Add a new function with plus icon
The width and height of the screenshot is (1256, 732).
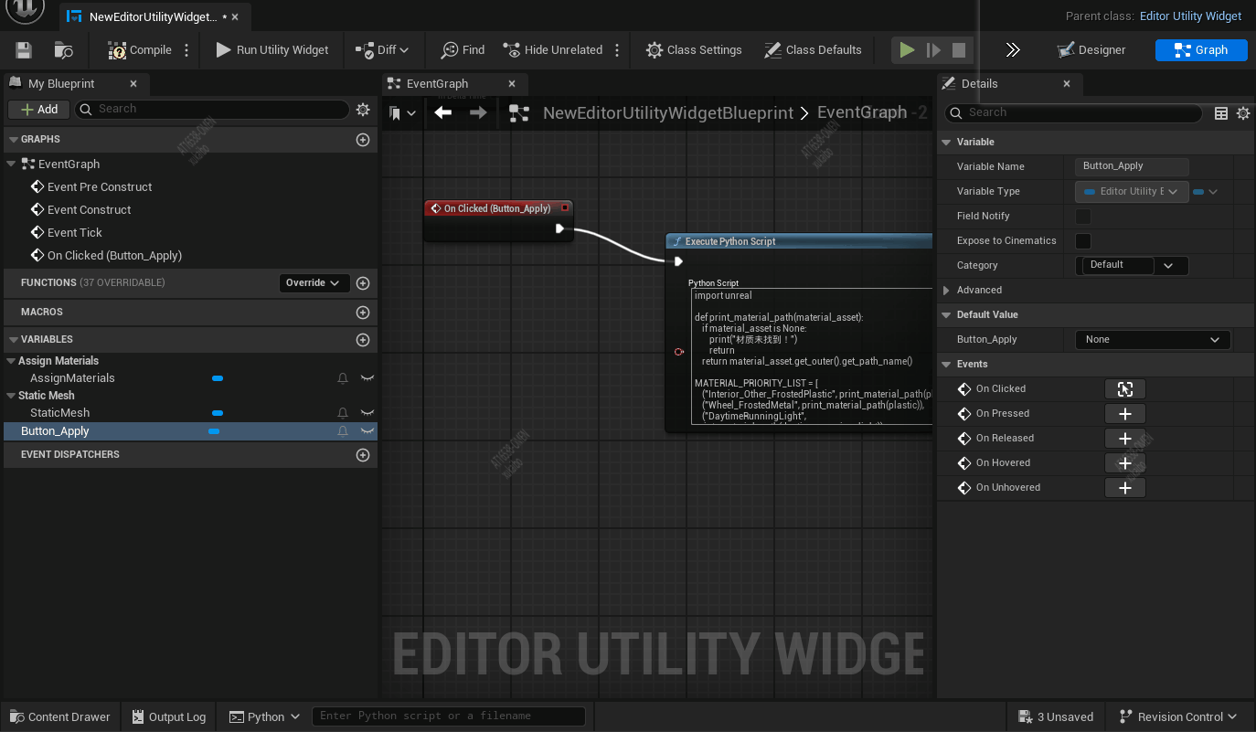(363, 283)
